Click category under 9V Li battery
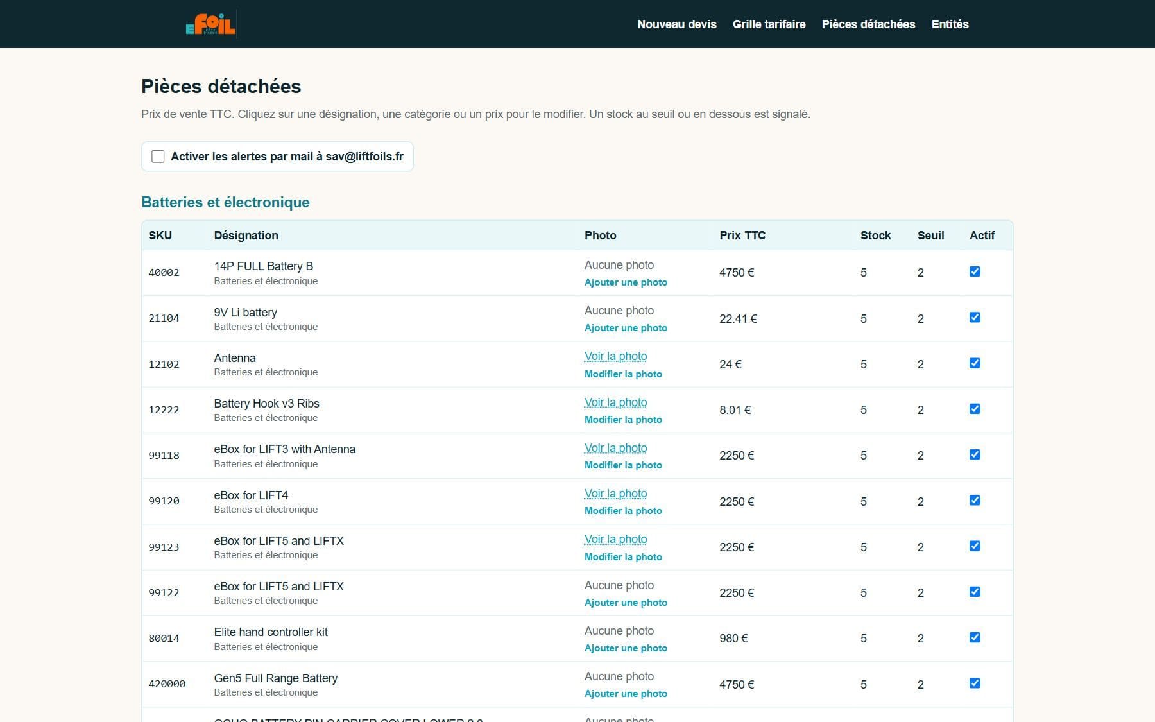This screenshot has width=1155, height=722. 266,327
